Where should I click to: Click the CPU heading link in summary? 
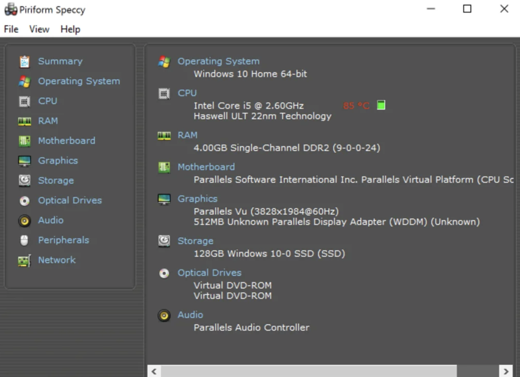click(x=187, y=93)
